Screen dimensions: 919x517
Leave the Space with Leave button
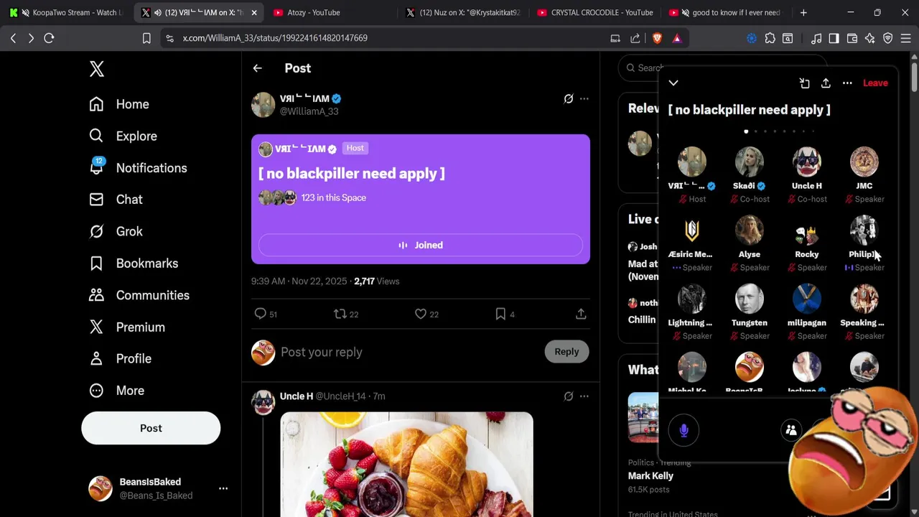click(875, 83)
